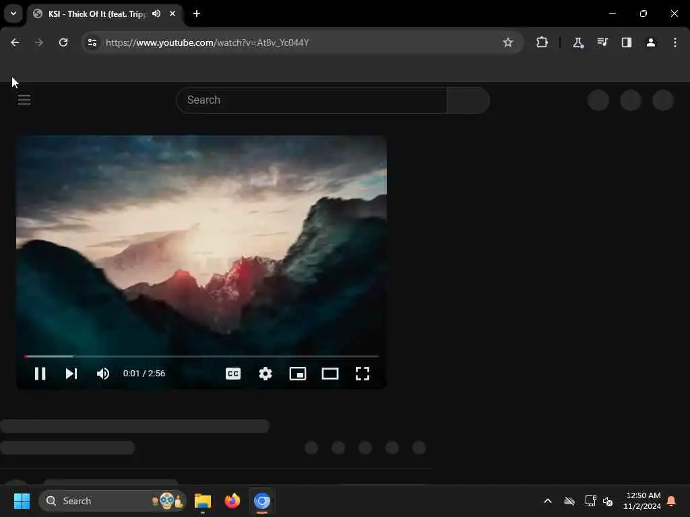Restore down the browser window
690x517 pixels.
click(644, 13)
